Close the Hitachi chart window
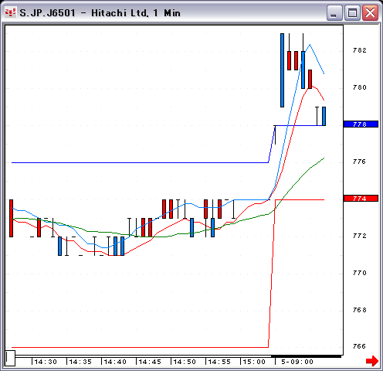The height and width of the screenshot is (371, 383). tap(370, 12)
